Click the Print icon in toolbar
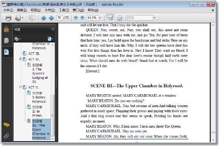220x147 pixels. pyautogui.click(x=8, y=18)
